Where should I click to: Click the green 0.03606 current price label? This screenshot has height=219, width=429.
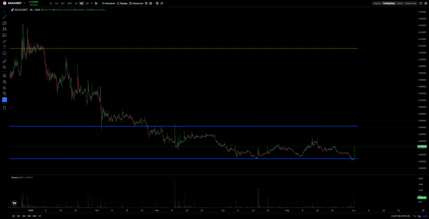tap(422, 146)
